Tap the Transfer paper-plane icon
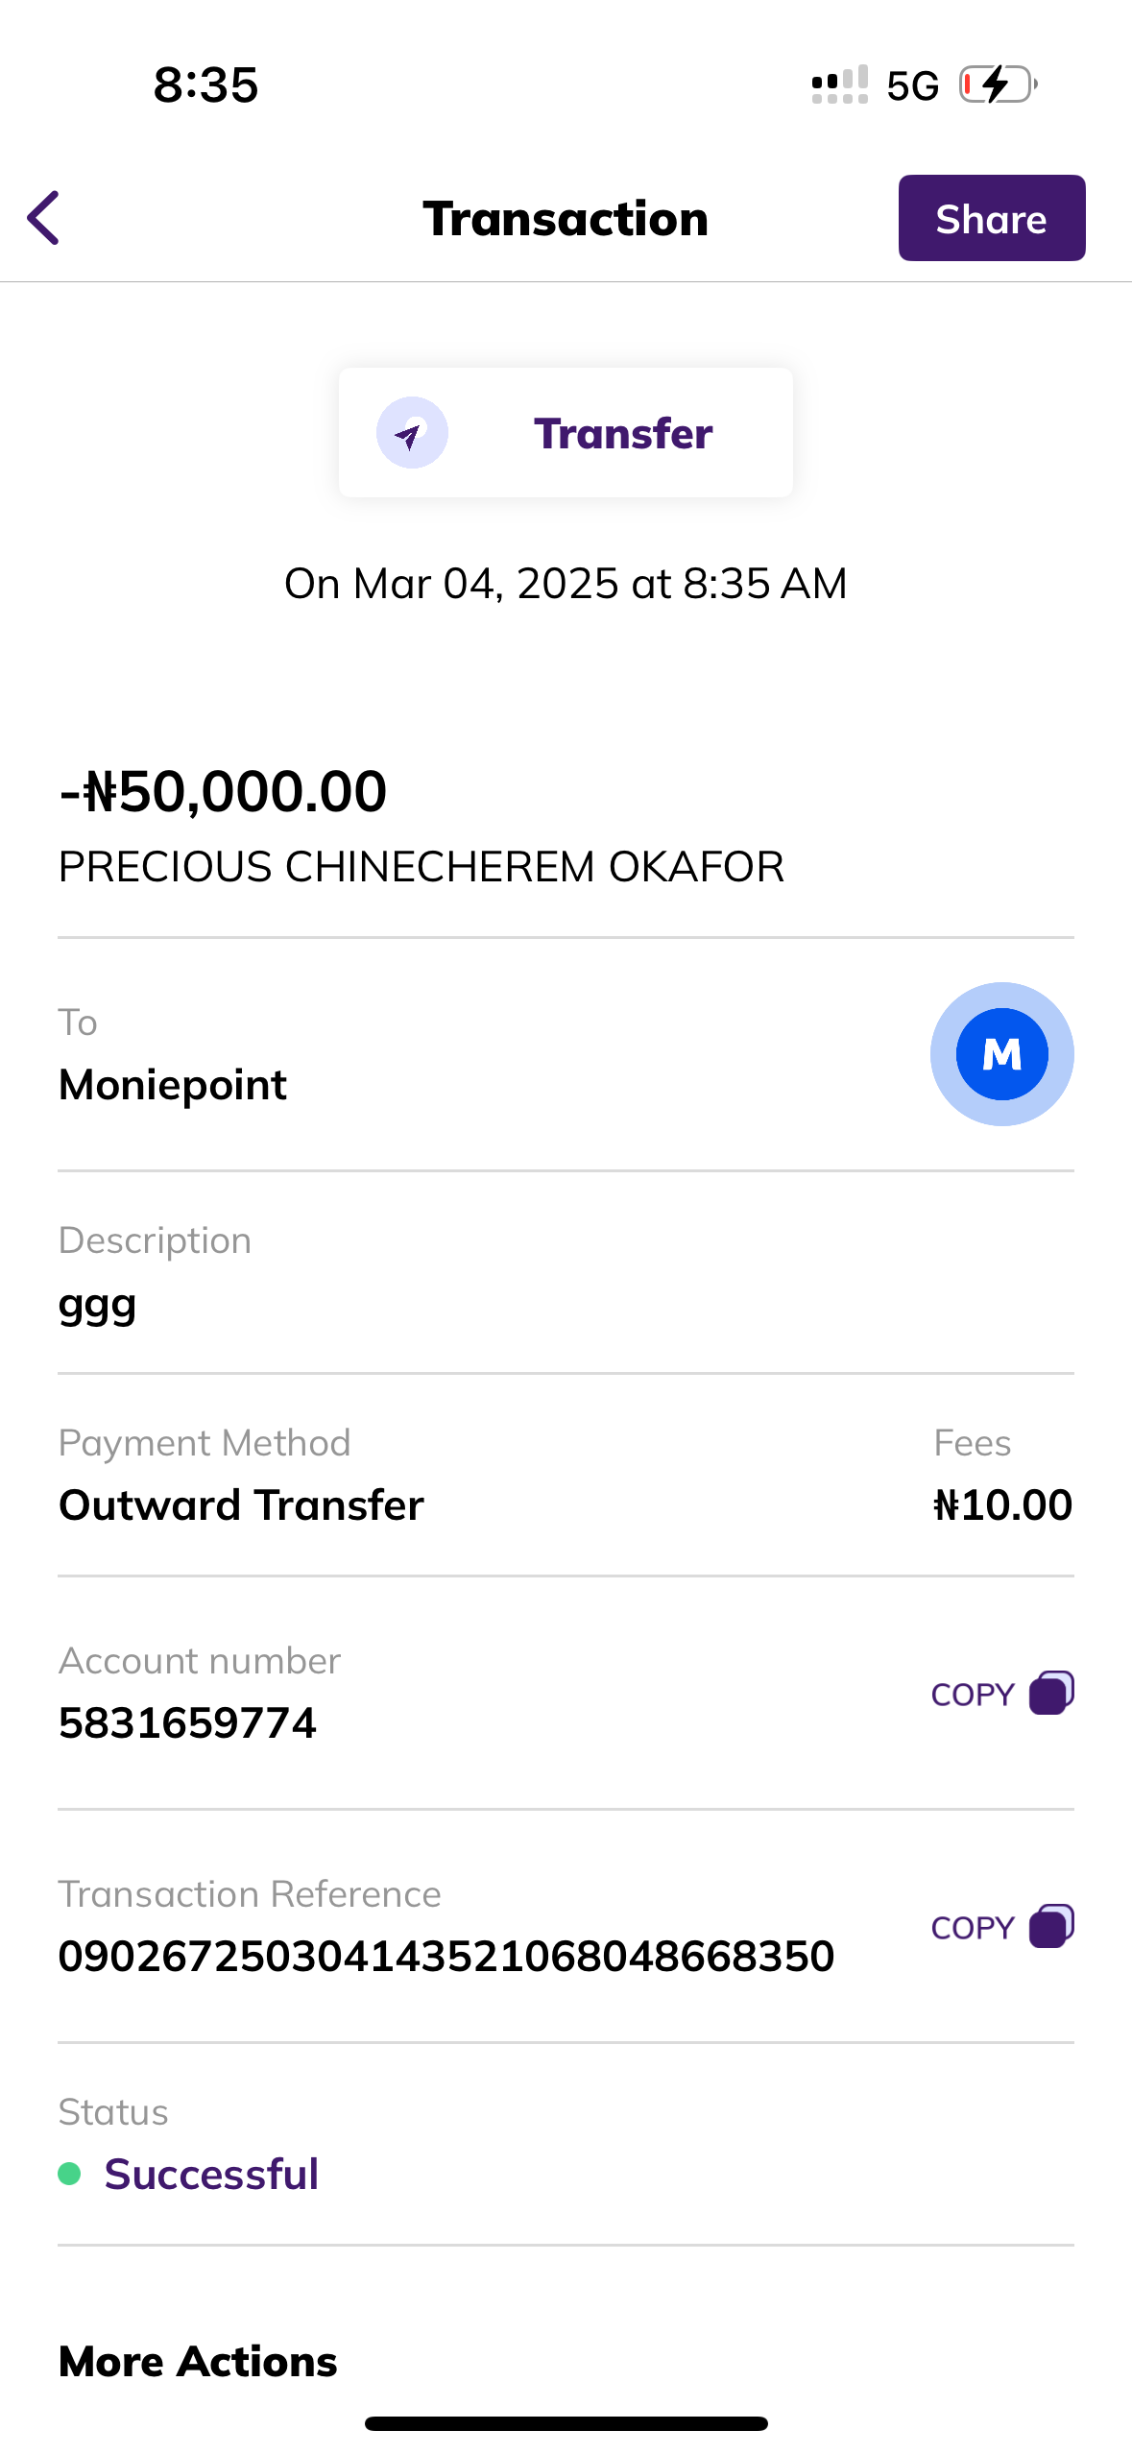Image resolution: width=1132 pixels, height=2454 pixels. point(412,433)
